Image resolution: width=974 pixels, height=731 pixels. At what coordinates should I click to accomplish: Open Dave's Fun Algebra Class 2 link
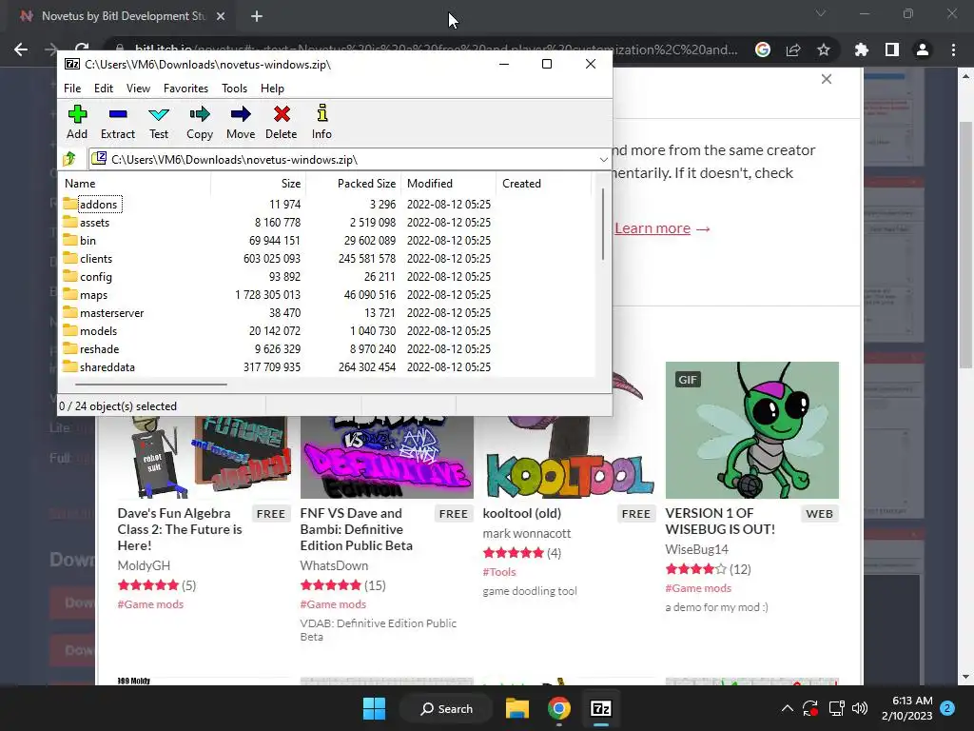click(x=180, y=529)
